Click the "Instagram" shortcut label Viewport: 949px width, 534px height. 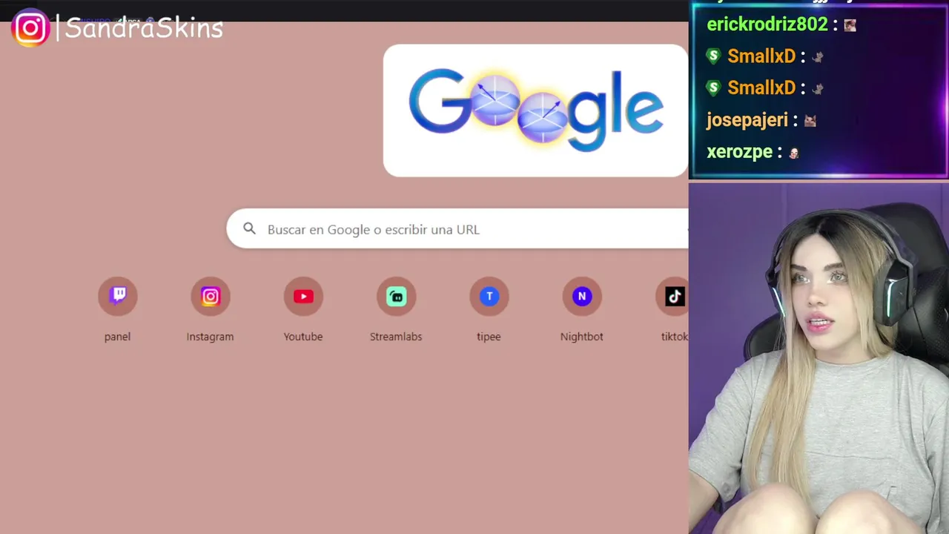[x=210, y=337]
